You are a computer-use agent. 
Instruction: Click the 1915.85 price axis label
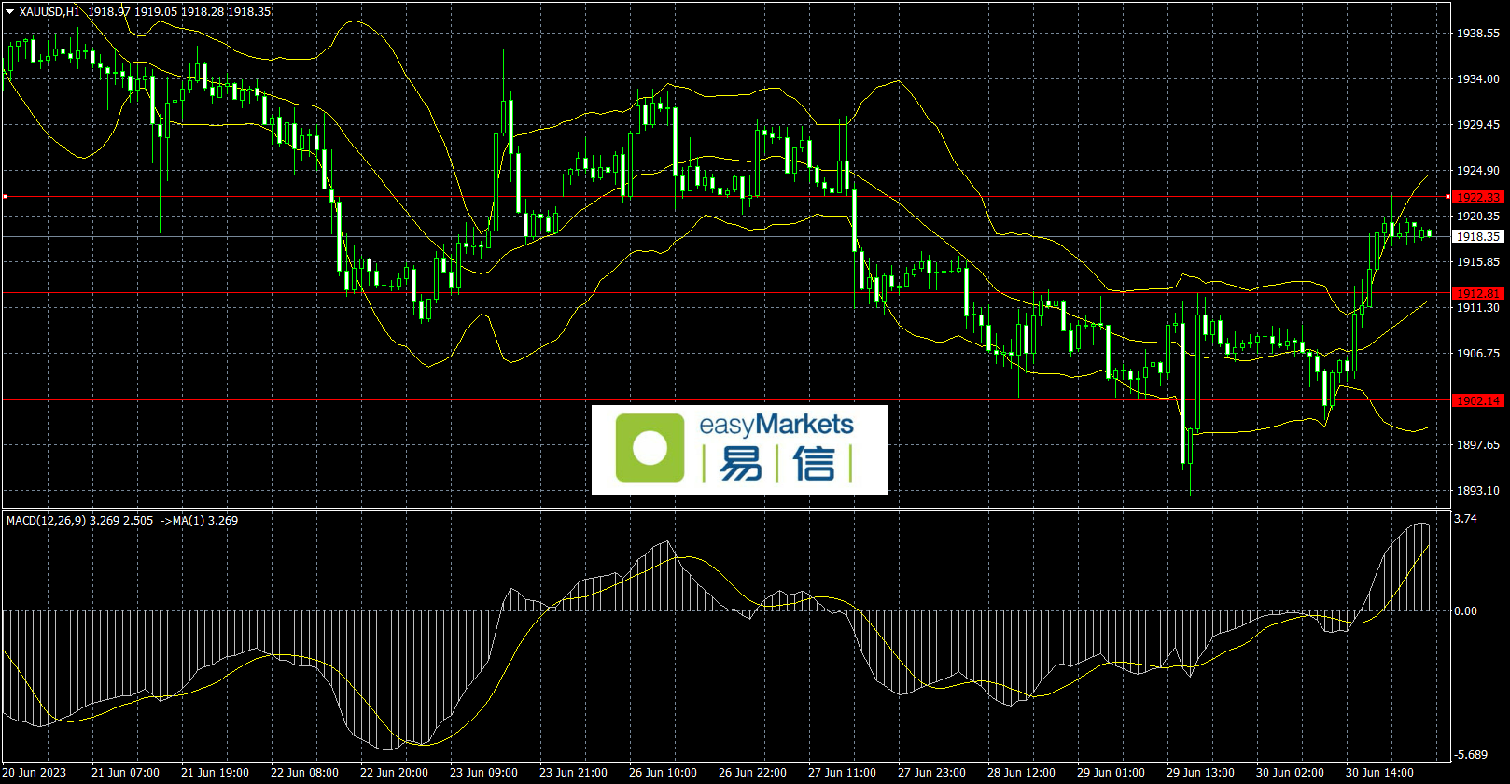1478,262
